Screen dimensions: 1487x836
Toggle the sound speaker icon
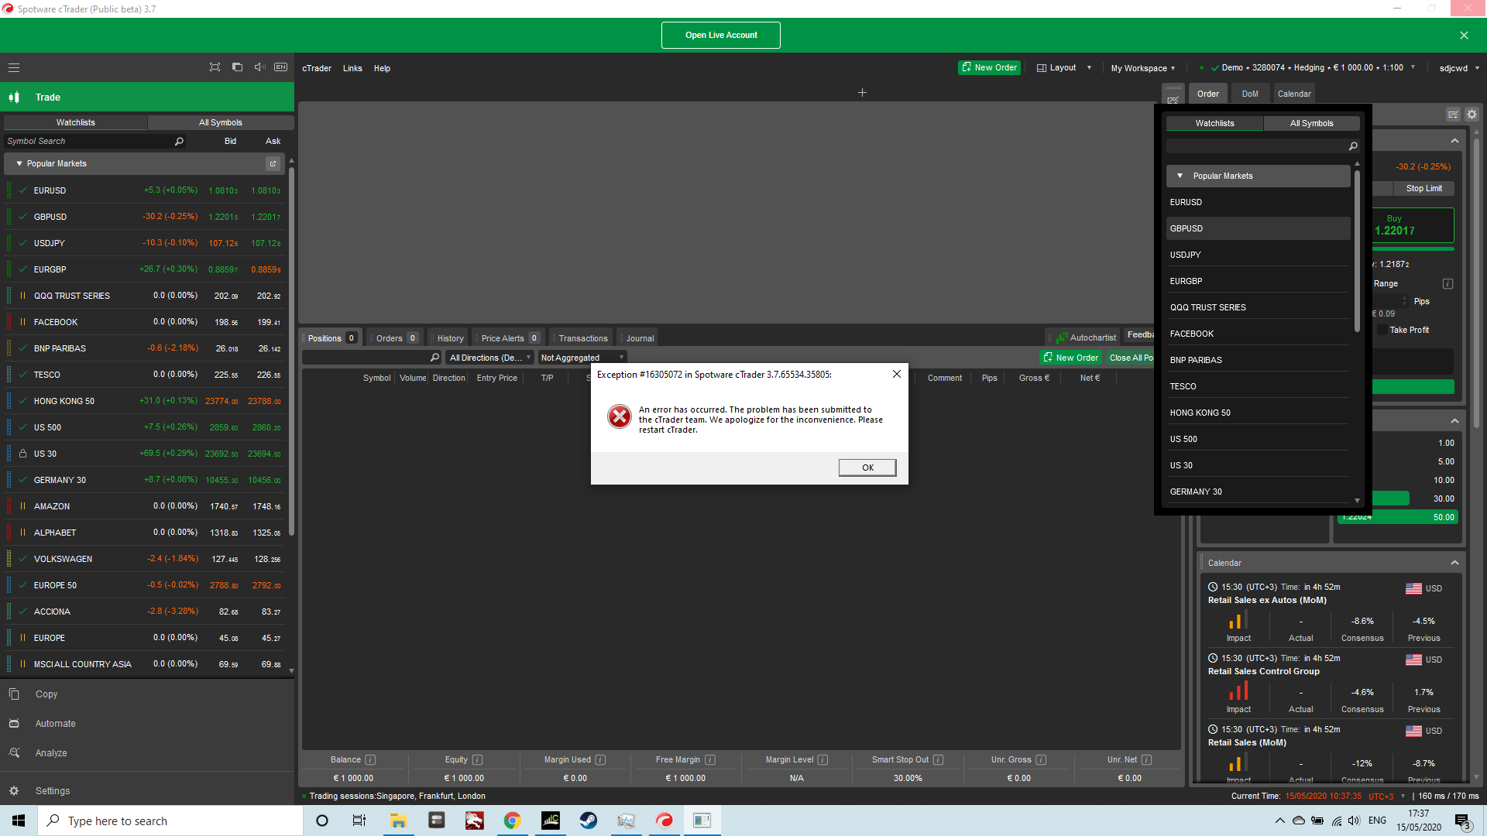point(259,67)
